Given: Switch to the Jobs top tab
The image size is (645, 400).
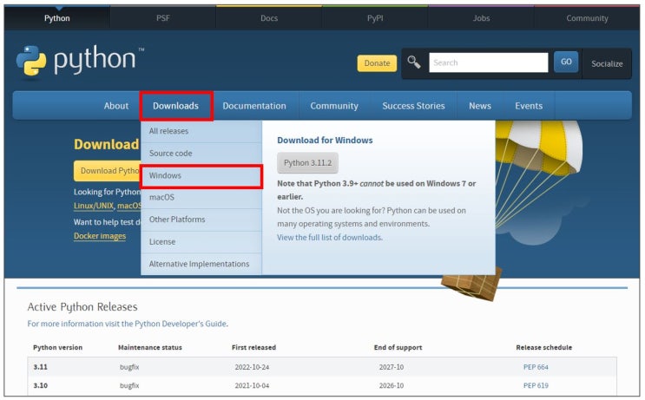Looking at the screenshot, I should tap(481, 18).
